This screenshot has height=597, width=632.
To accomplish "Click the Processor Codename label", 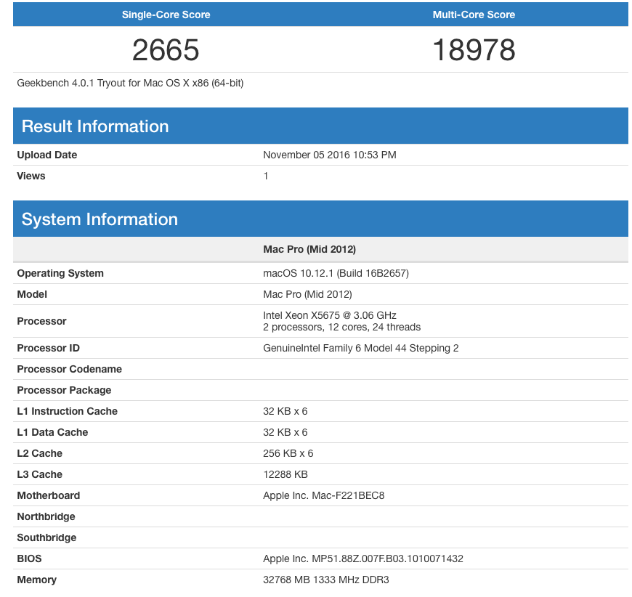I will click(69, 369).
